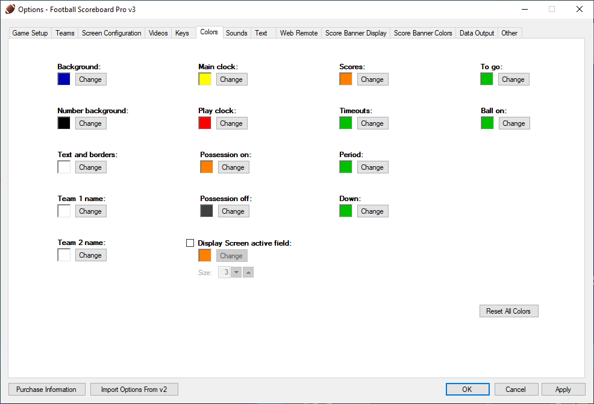This screenshot has height=404, width=594.
Task: Click the football app icon in title bar
Action: click(10, 9)
